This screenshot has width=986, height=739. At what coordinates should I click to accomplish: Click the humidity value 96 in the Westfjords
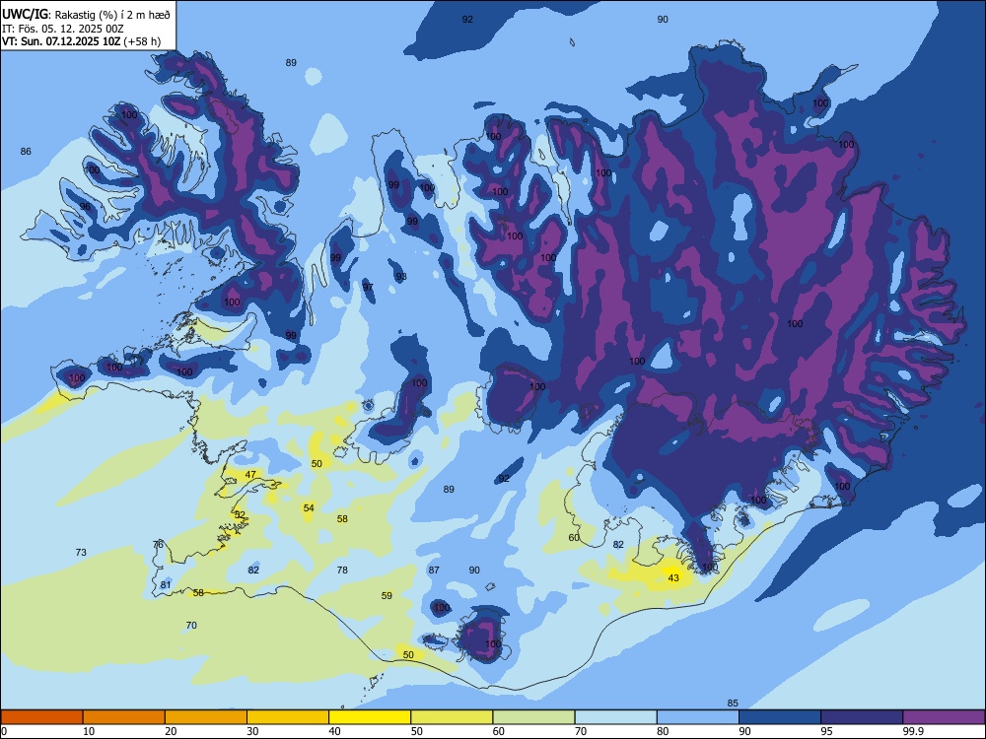tap(85, 207)
